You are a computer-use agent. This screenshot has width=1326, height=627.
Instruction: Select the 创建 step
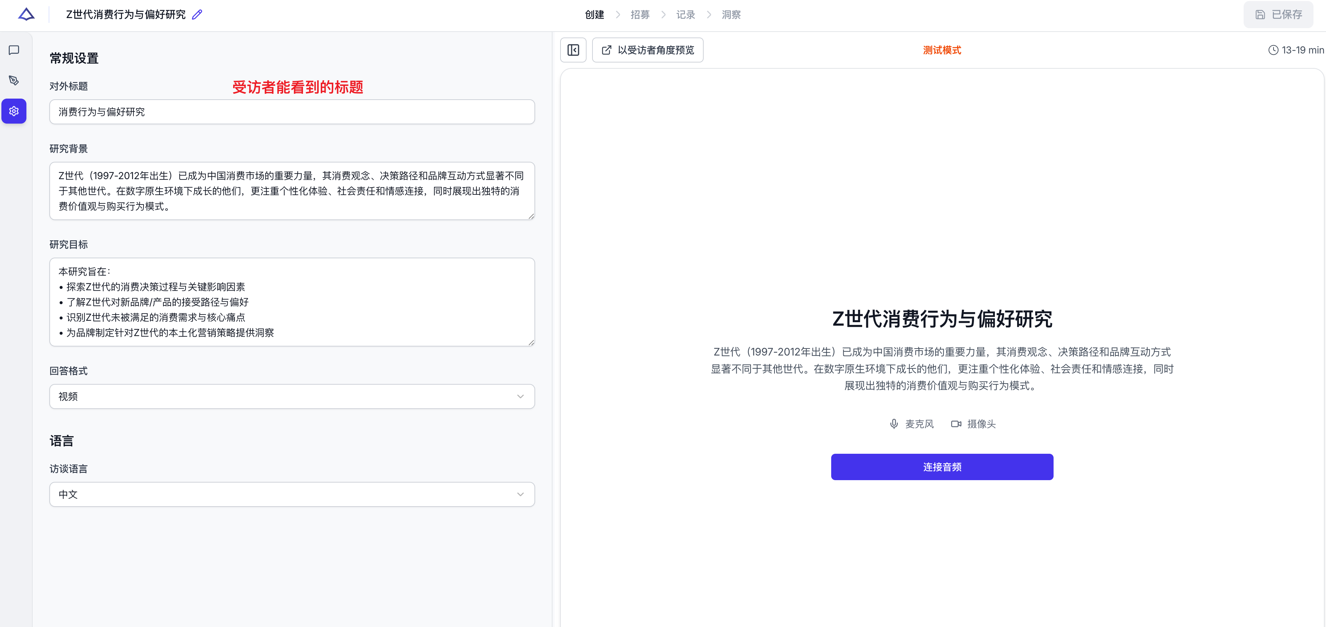tap(595, 14)
